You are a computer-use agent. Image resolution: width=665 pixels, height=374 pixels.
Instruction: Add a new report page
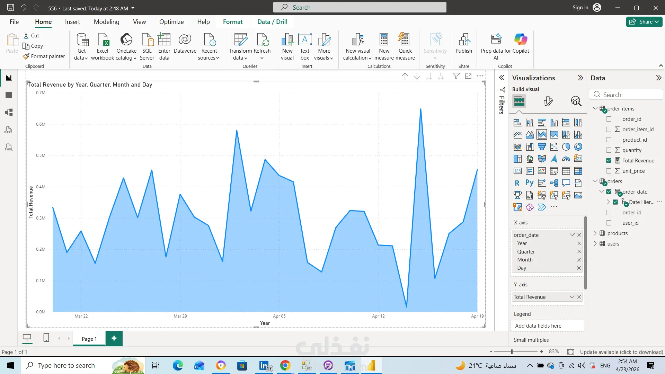pyautogui.click(x=114, y=338)
